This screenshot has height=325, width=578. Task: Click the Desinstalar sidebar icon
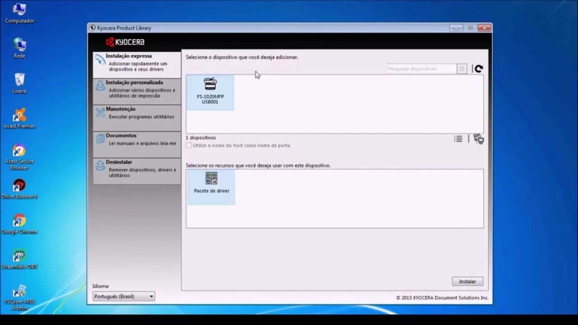coord(100,166)
